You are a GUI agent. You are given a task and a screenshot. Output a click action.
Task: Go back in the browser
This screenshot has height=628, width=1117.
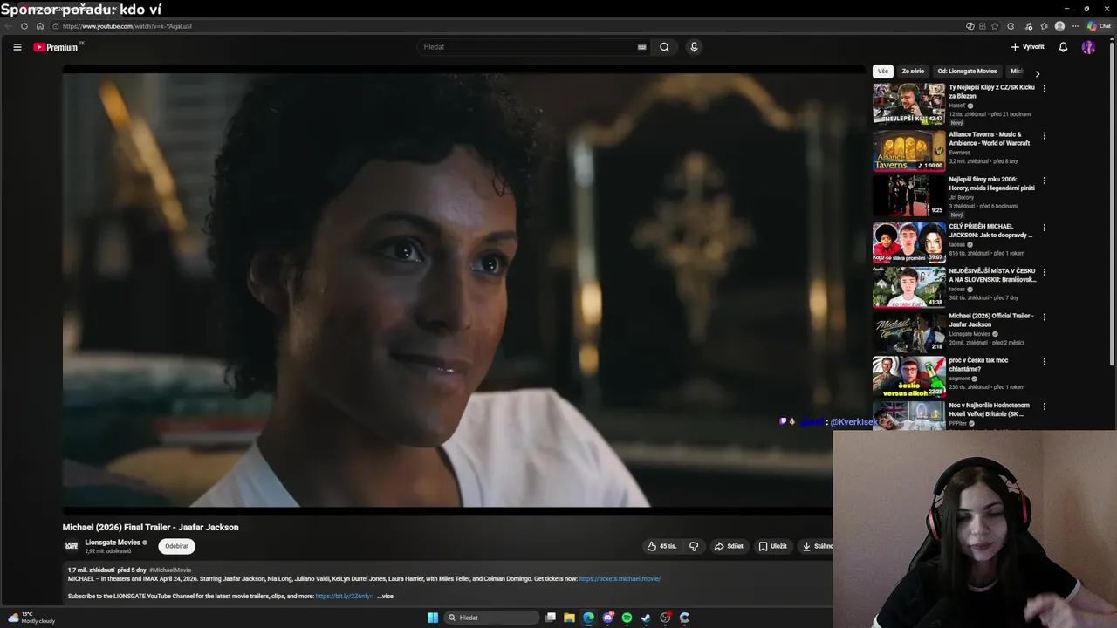click(x=9, y=26)
